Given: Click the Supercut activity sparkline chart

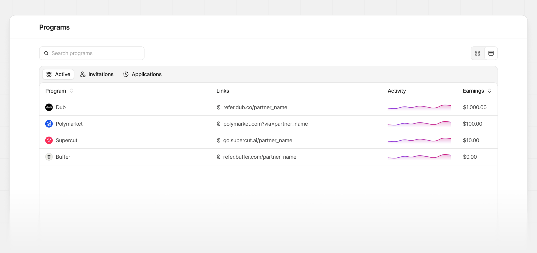Looking at the screenshot, I should (x=419, y=140).
